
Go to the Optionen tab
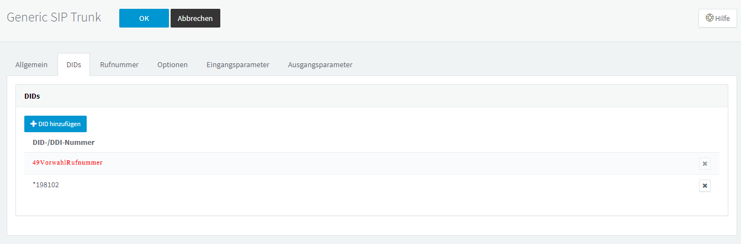coord(172,64)
